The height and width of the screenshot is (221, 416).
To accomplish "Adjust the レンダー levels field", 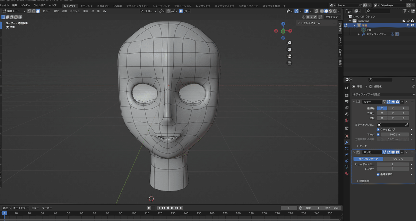I will (392, 169).
